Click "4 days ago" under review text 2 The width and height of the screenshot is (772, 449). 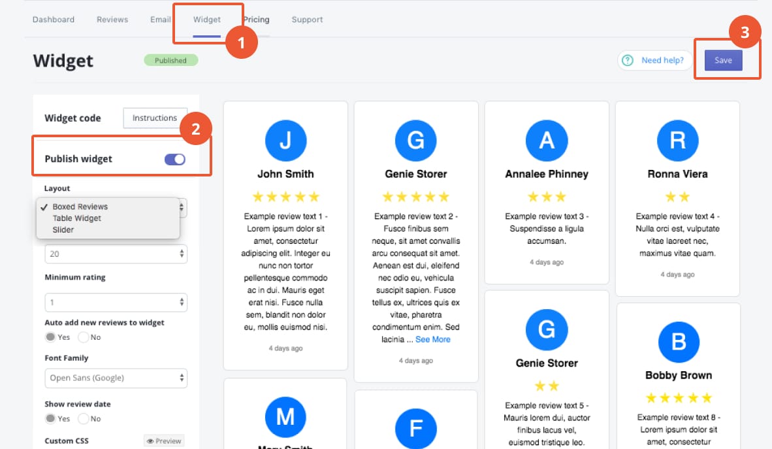tap(416, 361)
